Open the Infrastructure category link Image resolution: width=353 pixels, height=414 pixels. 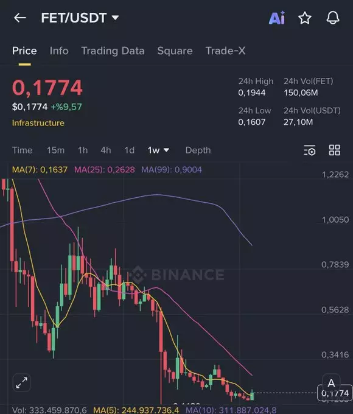(x=38, y=123)
